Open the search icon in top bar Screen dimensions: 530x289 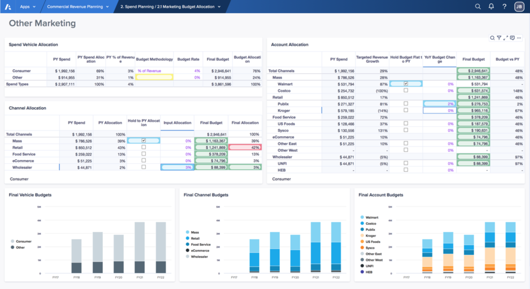[478, 6]
